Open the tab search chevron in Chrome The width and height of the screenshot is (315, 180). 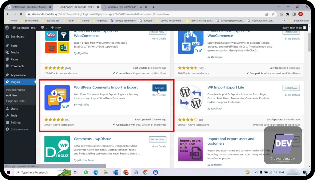[279, 7]
